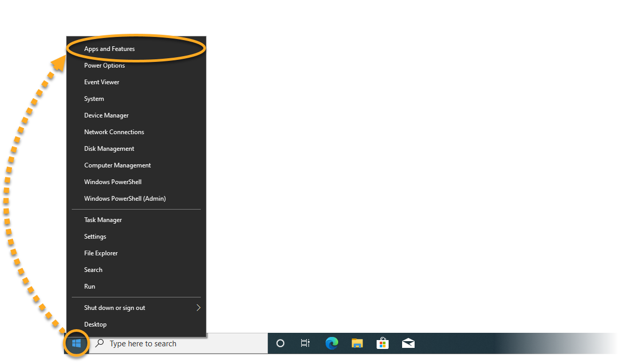Screen dimensions: 618x364
Task: Open Task View from the taskbar
Action: click(305, 343)
